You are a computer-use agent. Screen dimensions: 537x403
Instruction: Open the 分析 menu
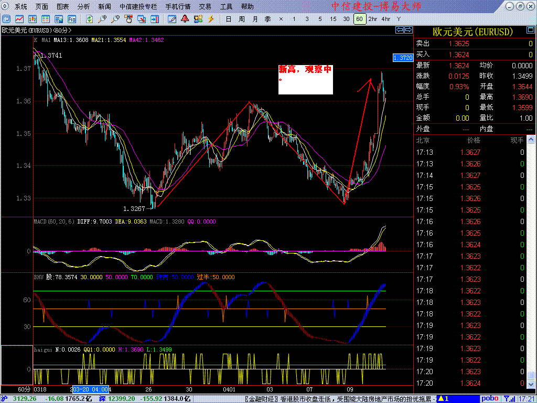tap(83, 7)
